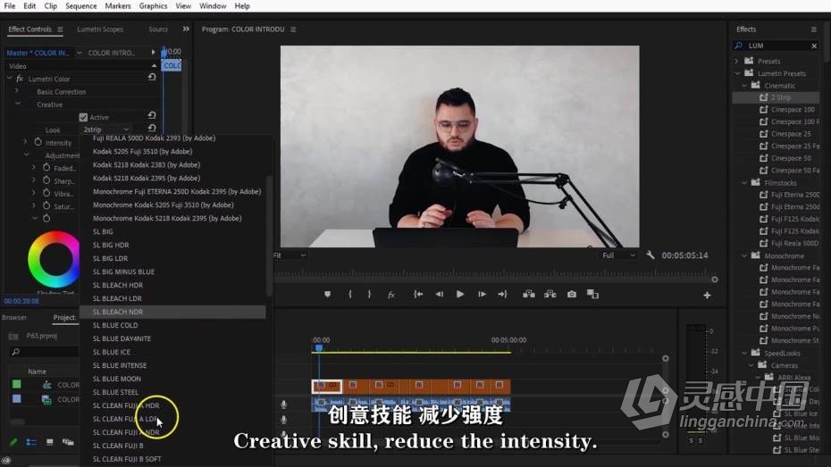Open the File menu

[10, 6]
